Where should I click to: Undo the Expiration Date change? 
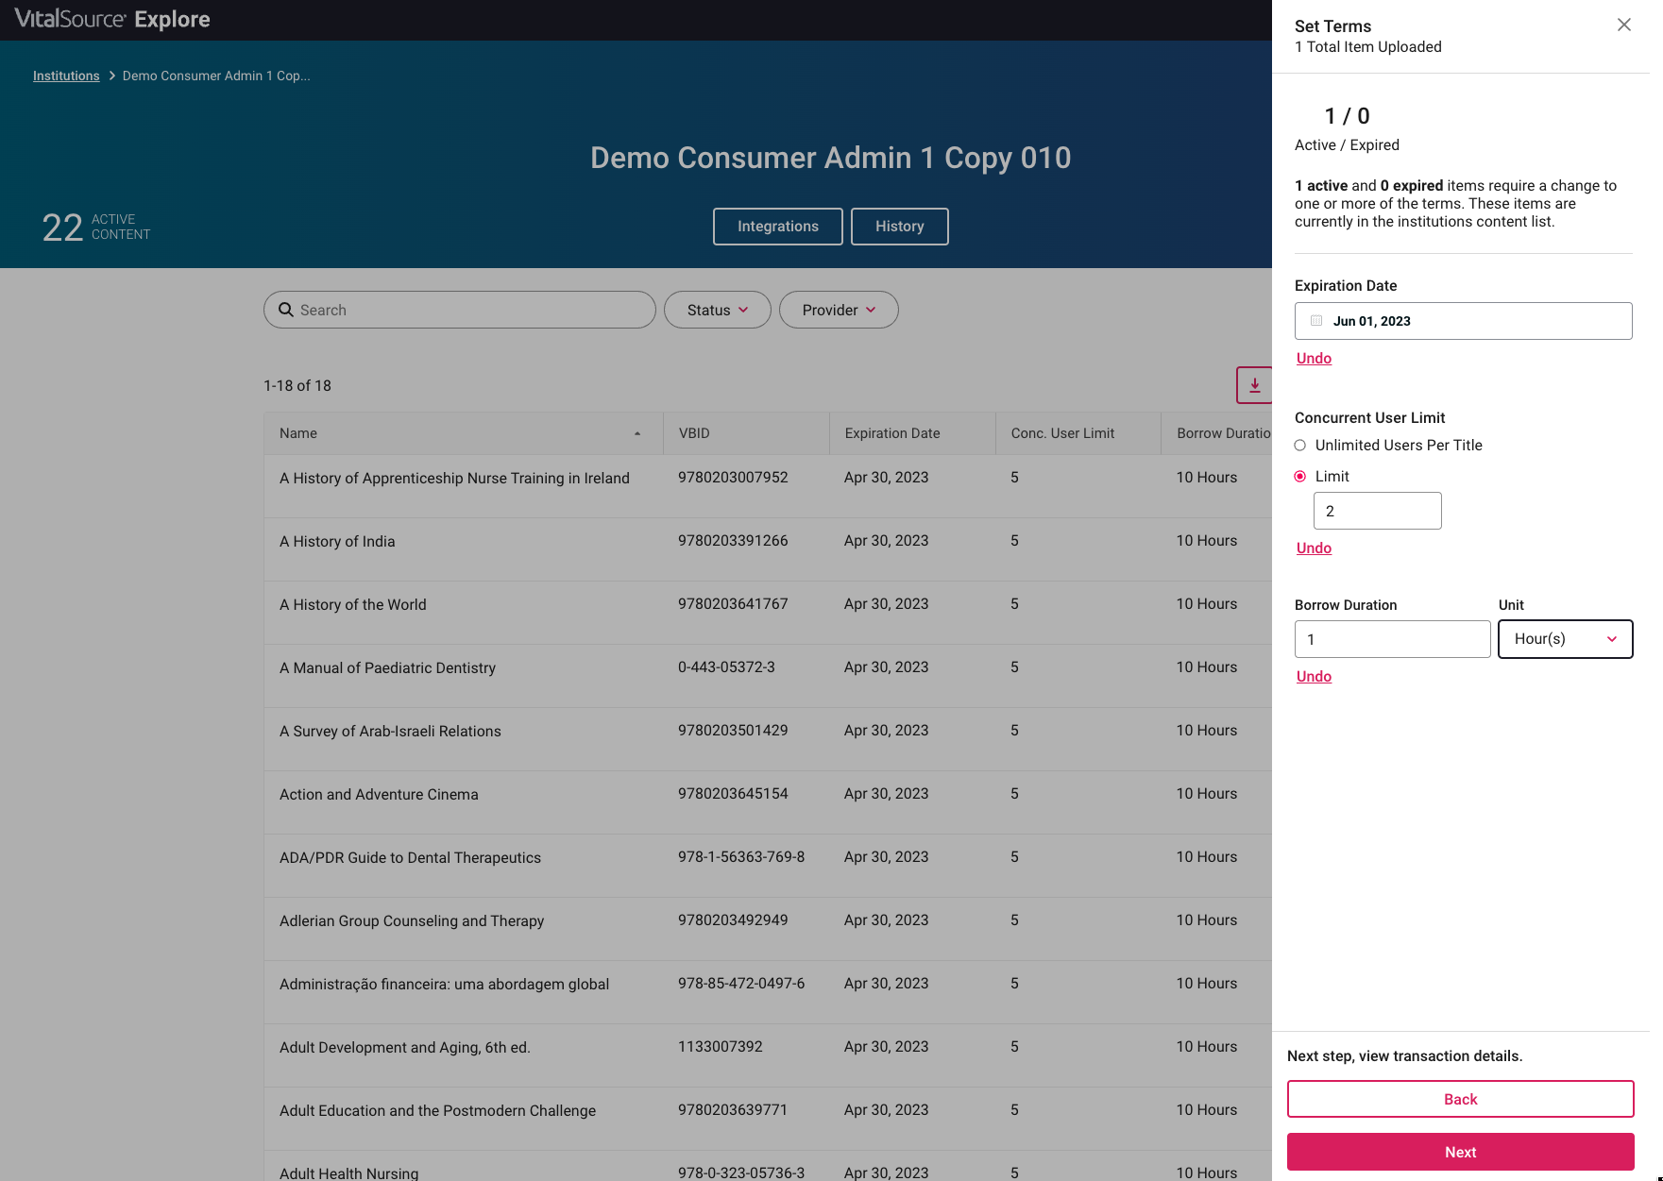(x=1314, y=359)
